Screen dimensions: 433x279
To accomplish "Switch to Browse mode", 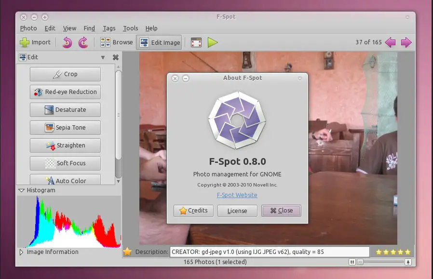I will coord(117,42).
